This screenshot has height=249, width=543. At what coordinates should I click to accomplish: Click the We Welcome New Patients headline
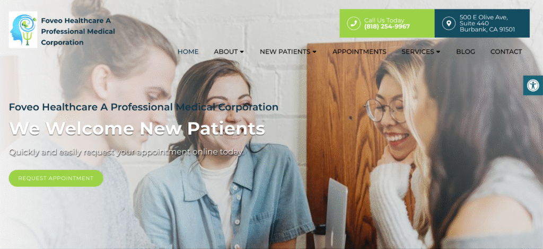coord(137,129)
